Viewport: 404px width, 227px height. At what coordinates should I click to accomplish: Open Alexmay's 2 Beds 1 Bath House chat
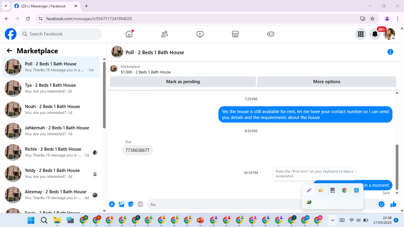[x=51, y=195]
